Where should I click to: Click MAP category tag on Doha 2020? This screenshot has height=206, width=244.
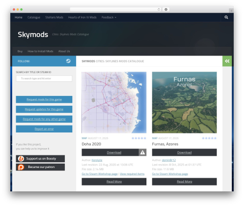(84, 138)
